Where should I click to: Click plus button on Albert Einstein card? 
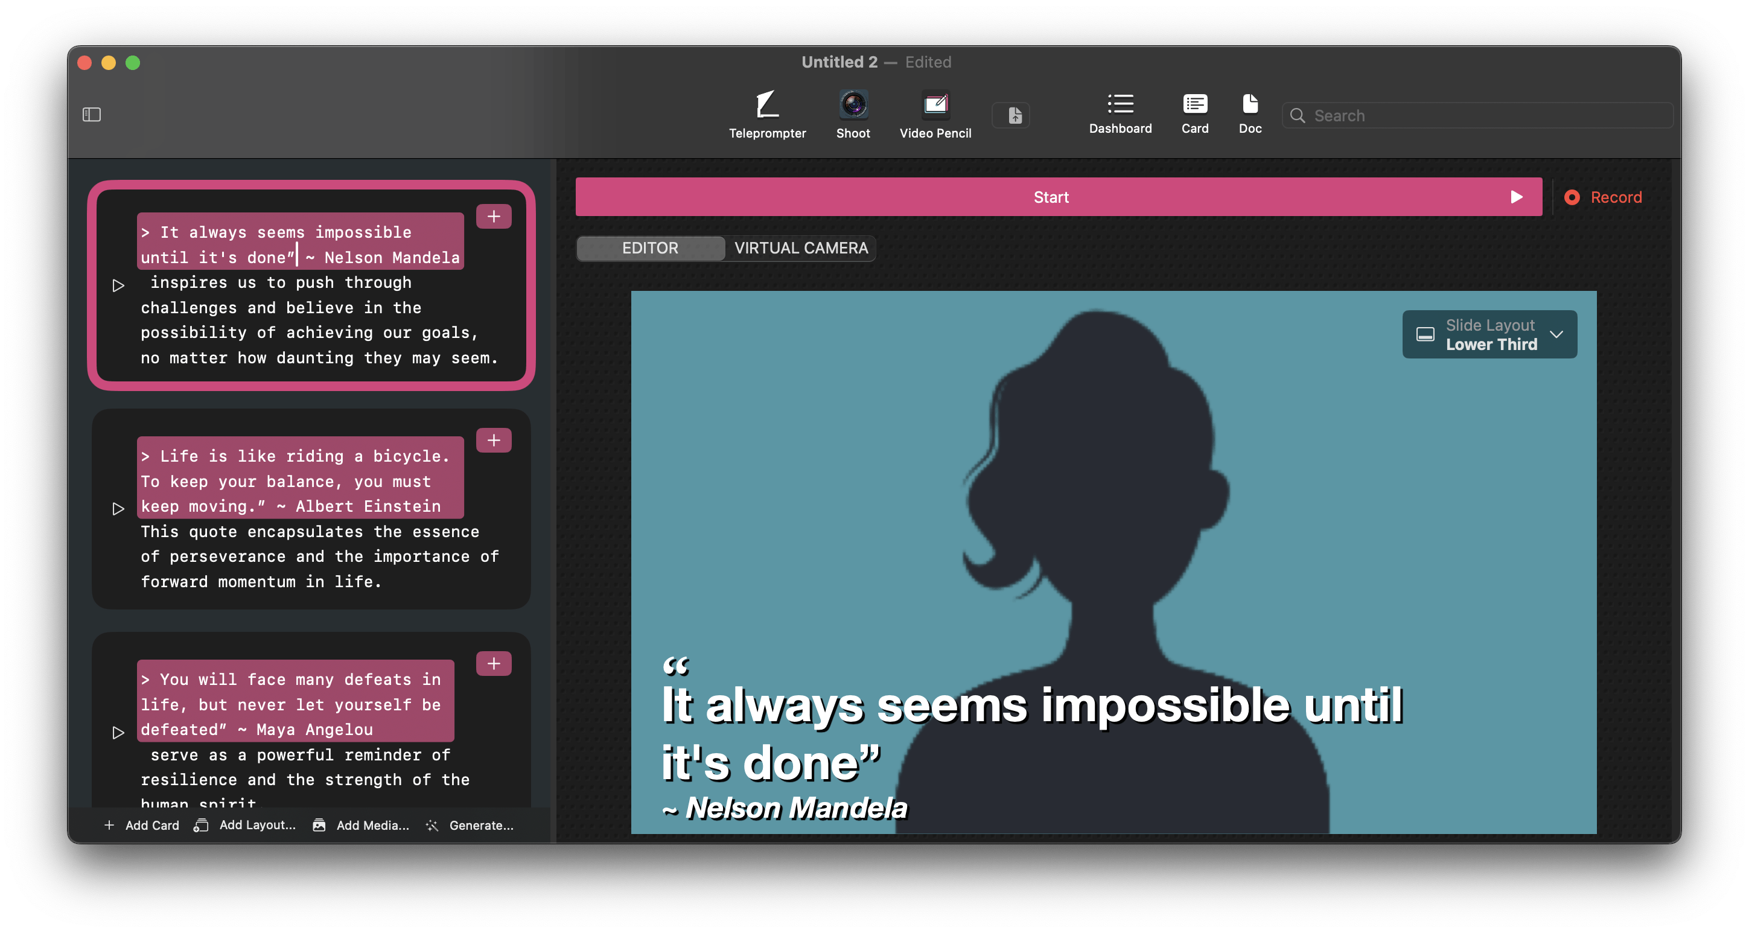[494, 441]
